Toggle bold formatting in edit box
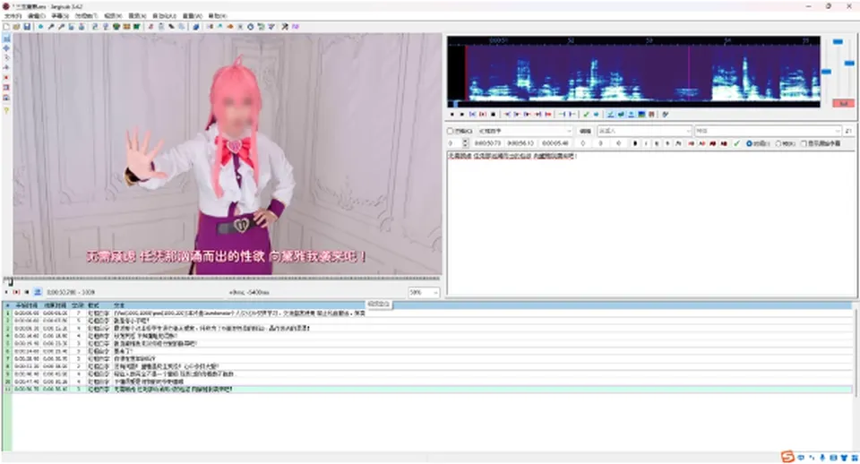860x464 pixels. click(x=635, y=143)
